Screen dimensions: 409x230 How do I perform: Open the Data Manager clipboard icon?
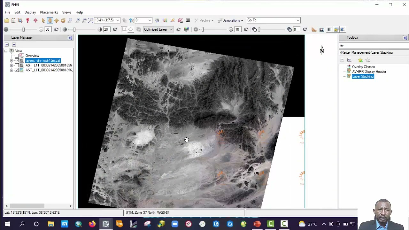[x=13, y=20]
